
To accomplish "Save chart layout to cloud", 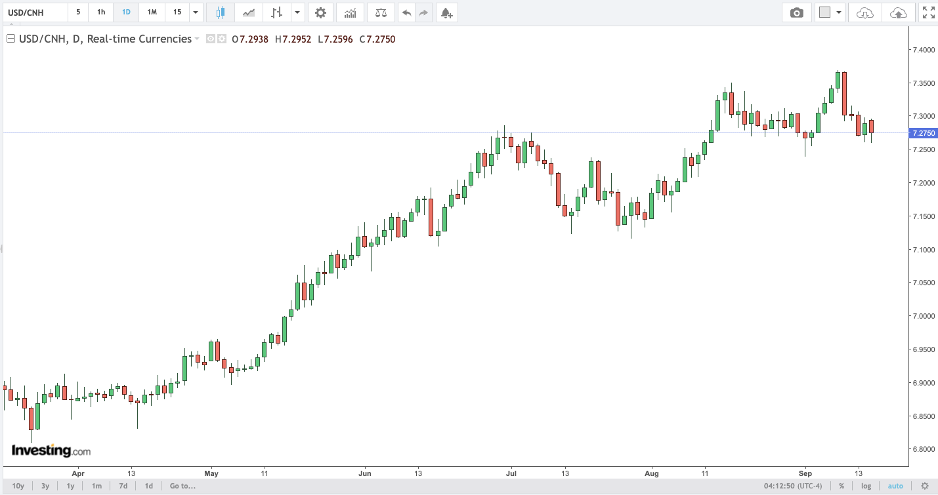I will coord(898,12).
